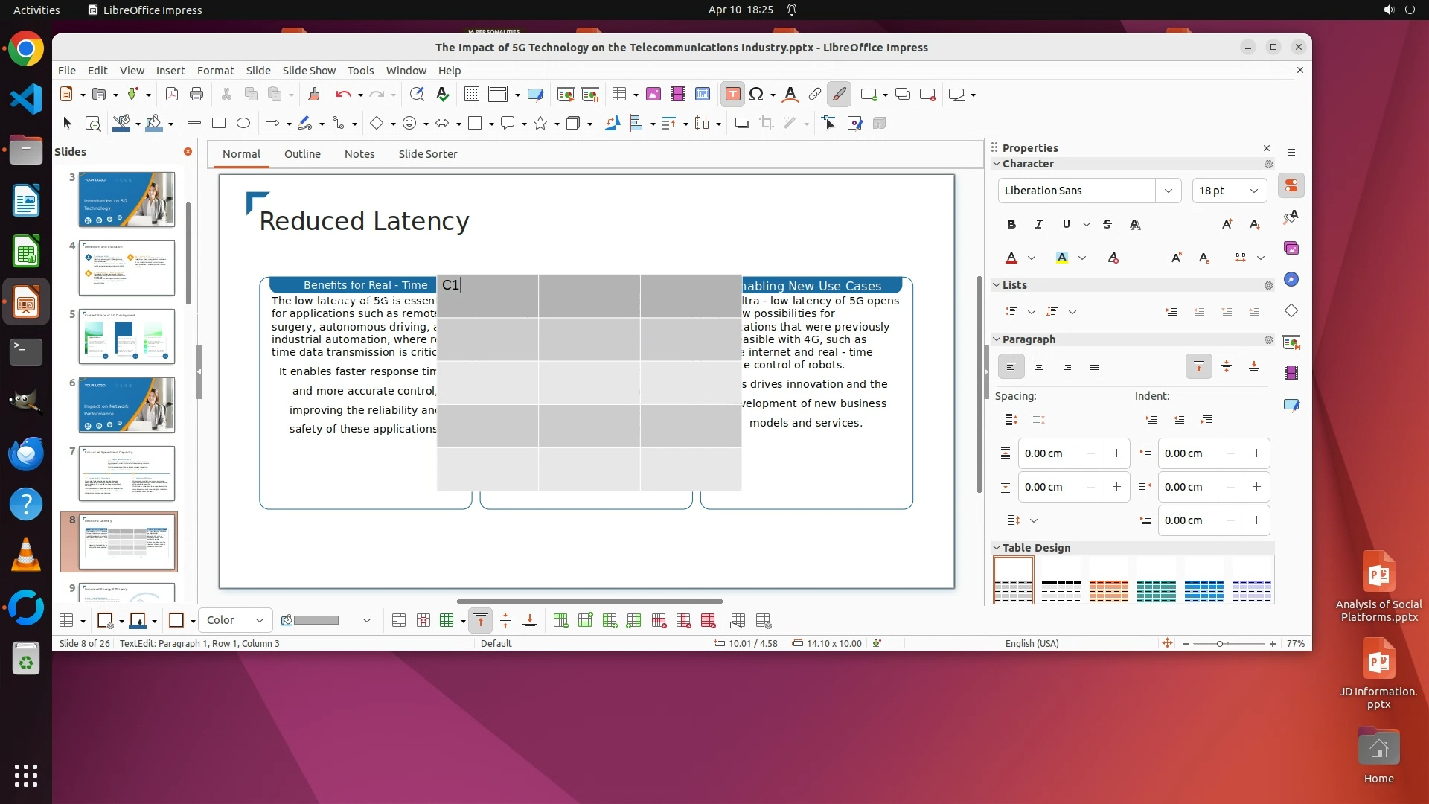Toggle Bold in Character panel
Viewport: 1429px width, 804px height.
click(1011, 224)
